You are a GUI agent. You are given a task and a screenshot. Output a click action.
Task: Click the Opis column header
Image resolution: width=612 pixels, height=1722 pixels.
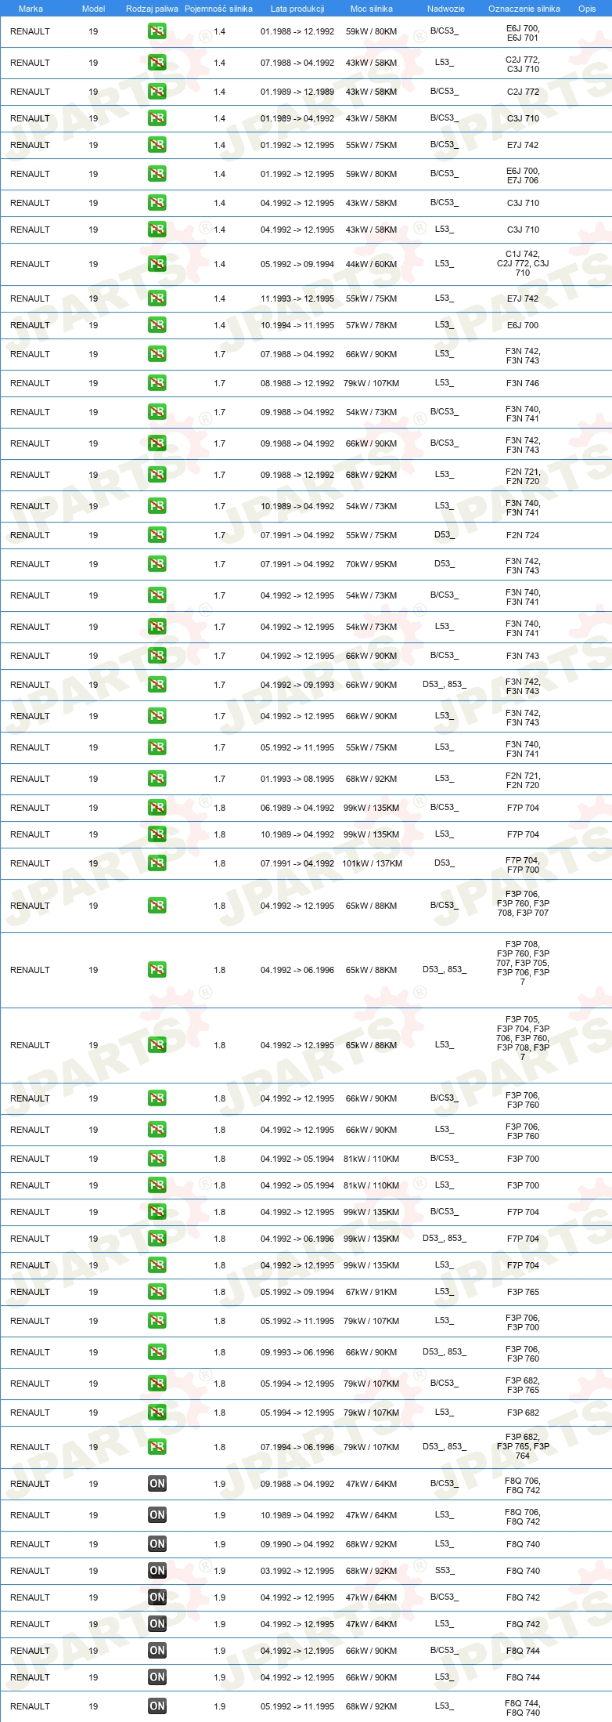click(x=587, y=9)
